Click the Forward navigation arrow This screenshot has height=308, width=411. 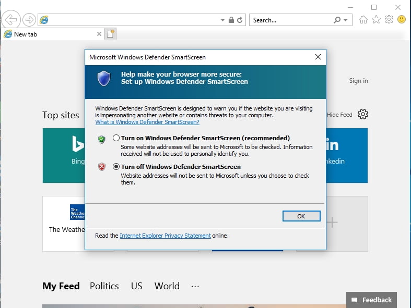click(x=29, y=20)
